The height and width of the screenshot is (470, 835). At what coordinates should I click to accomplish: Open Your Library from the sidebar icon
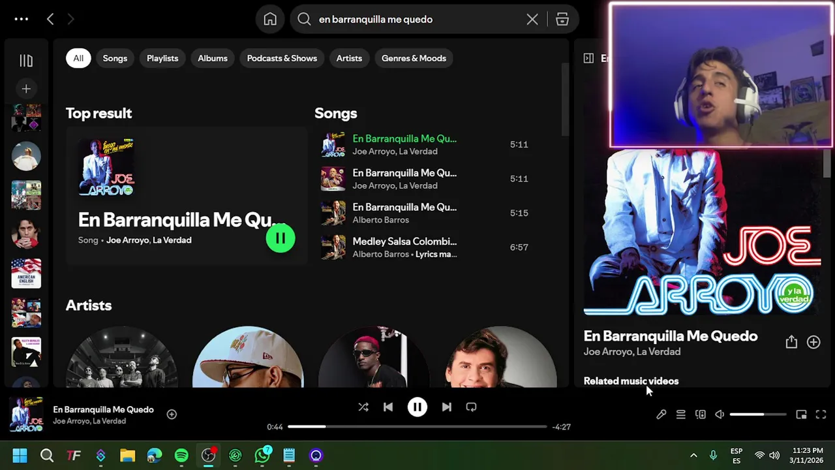coord(26,61)
